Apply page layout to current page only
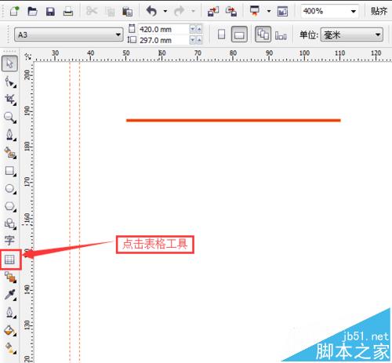 (281, 35)
